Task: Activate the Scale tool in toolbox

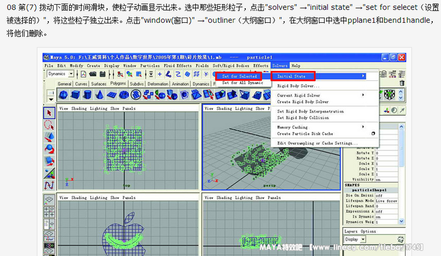Action: [49, 161]
